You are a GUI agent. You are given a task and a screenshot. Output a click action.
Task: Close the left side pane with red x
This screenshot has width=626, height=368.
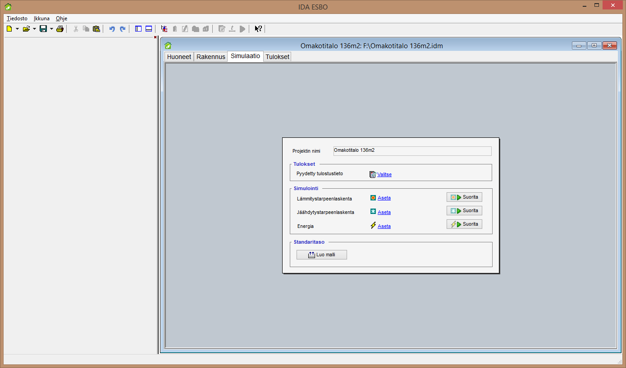tap(155, 37)
